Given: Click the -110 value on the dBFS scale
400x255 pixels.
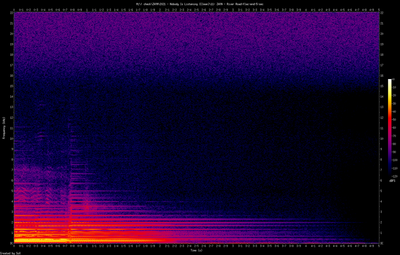Looking at the screenshot, I should tap(395, 168).
